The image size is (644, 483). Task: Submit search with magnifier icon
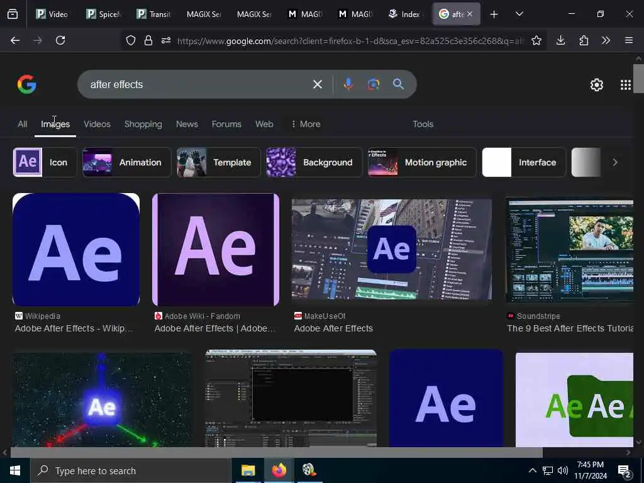(x=398, y=84)
